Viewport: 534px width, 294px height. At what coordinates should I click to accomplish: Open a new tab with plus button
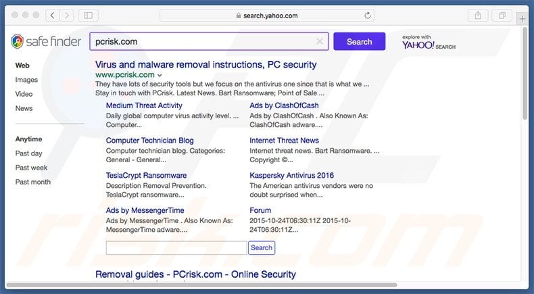(x=523, y=18)
